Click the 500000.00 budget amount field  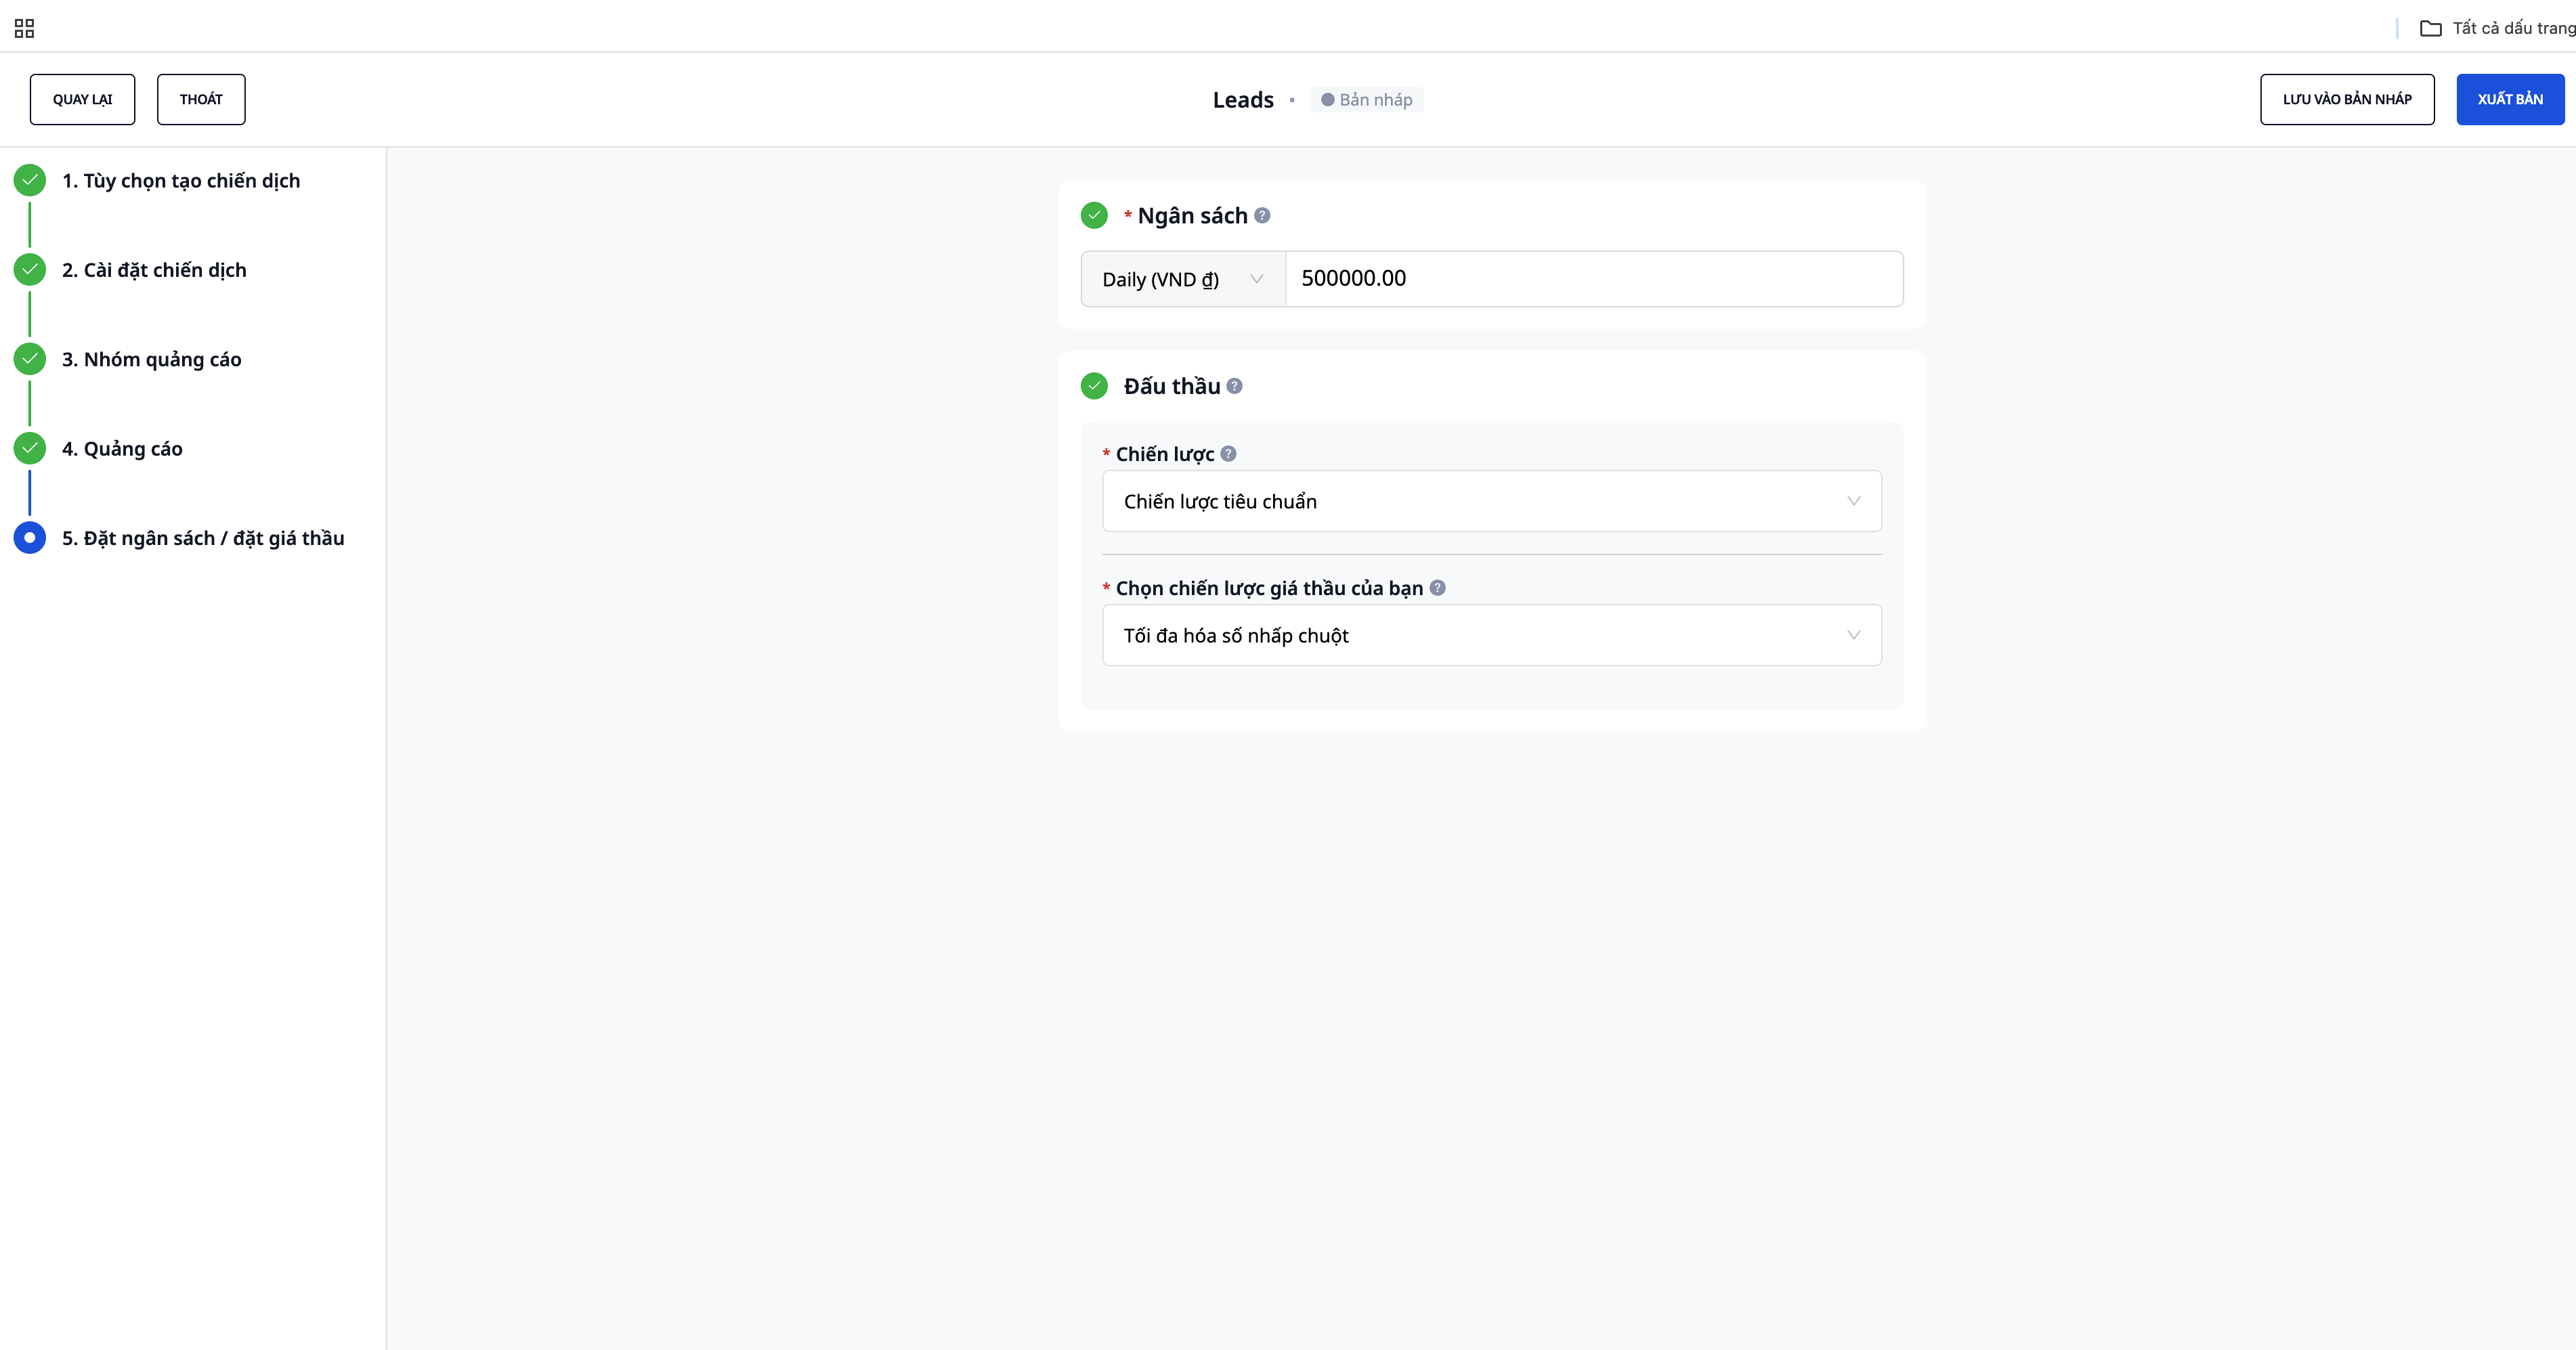(1593, 279)
